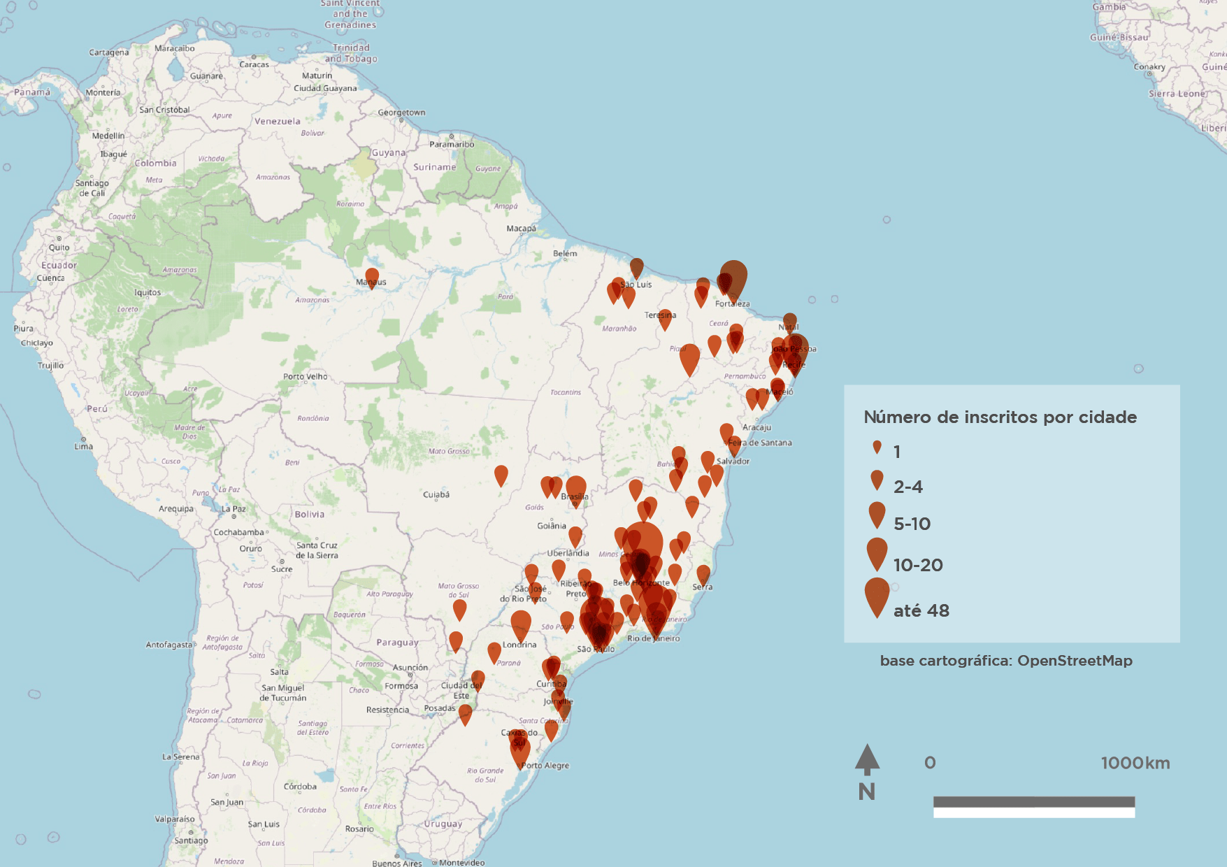This screenshot has width=1227, height=867.
Task: Click the marker near Teresina
Action: tap(665, 319)
